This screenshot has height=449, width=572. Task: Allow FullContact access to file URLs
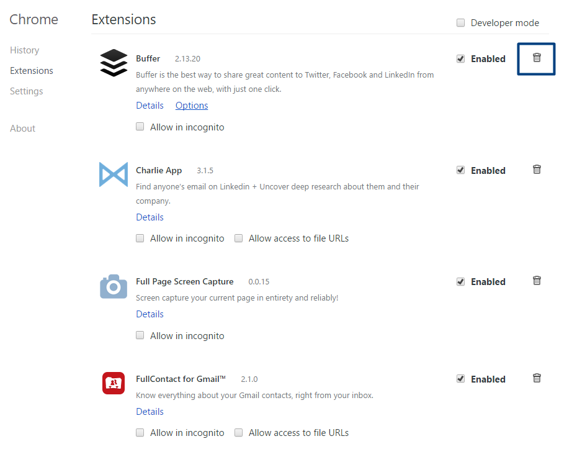239,433
